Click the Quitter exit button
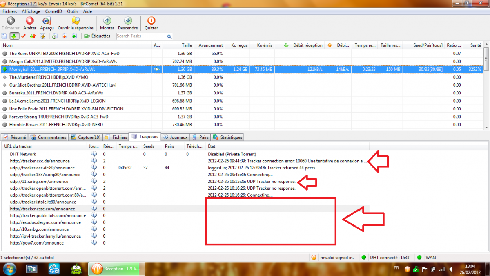The width and height of the screenshot is (490, 276). [x=151, y=23]
